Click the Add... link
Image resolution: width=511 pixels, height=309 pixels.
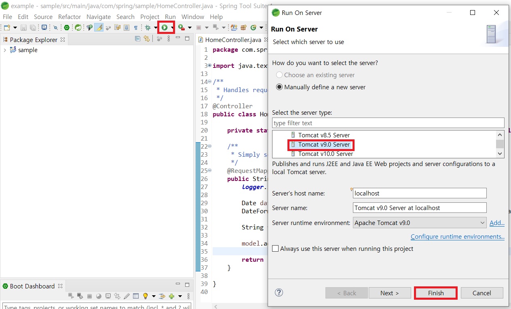click(497, 223)
